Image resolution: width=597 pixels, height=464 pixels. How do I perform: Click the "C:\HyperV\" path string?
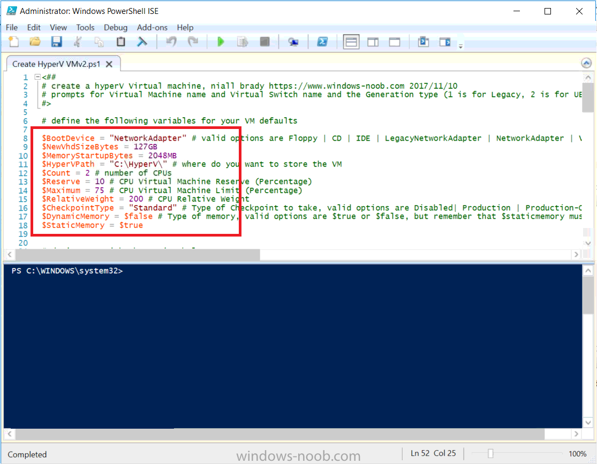coord(138,164)
